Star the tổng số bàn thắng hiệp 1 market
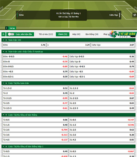Screen dimensions: 137x157 point(6,146)
